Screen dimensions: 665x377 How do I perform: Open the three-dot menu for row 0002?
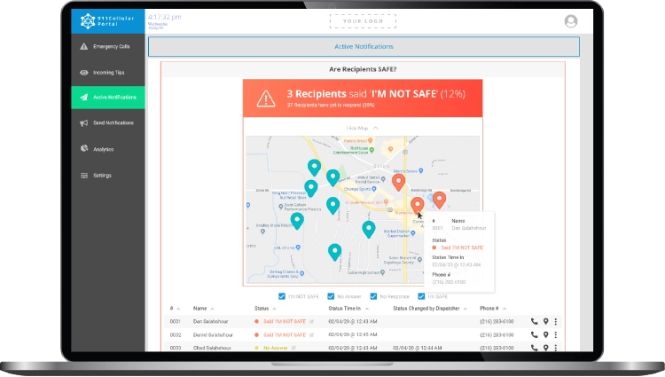[x=556, y=334]
